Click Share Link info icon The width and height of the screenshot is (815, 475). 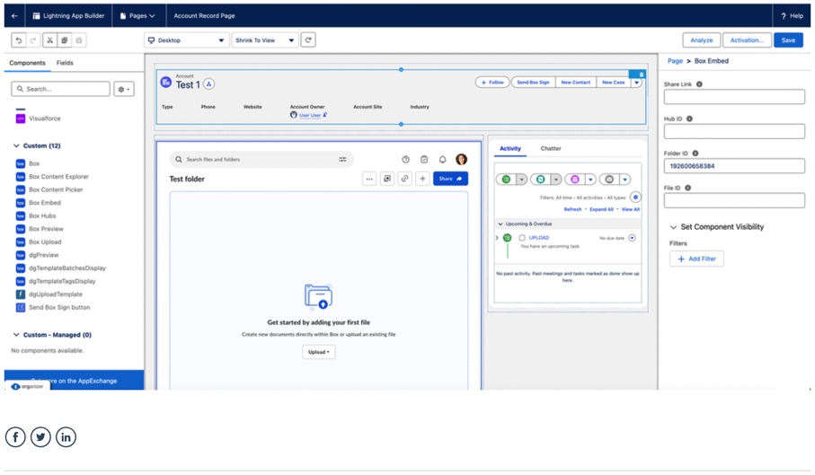point(699,84)
